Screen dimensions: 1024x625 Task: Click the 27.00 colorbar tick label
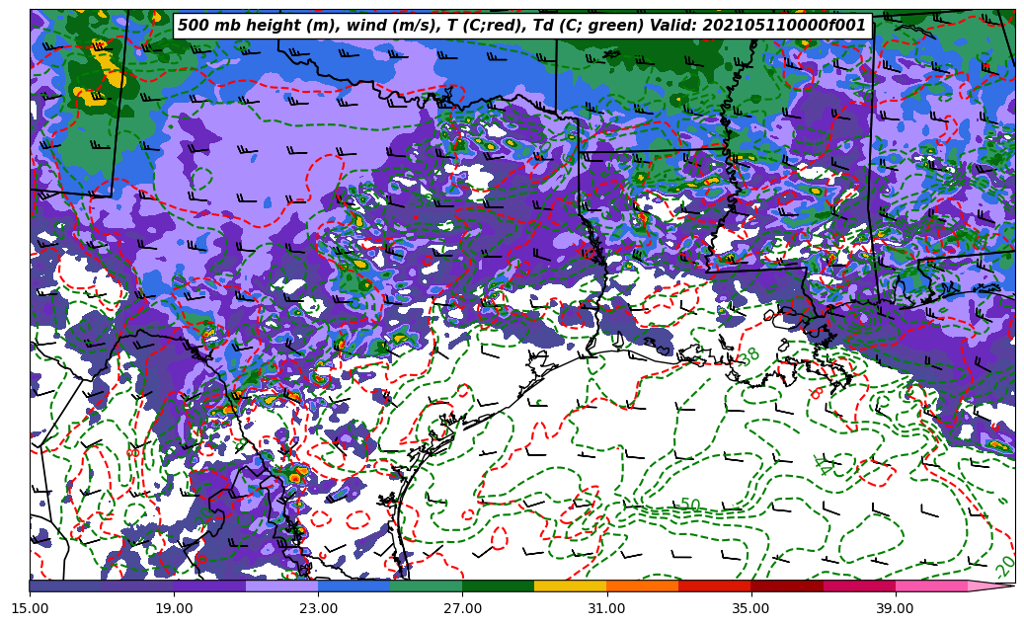click(x=462, y=609)
